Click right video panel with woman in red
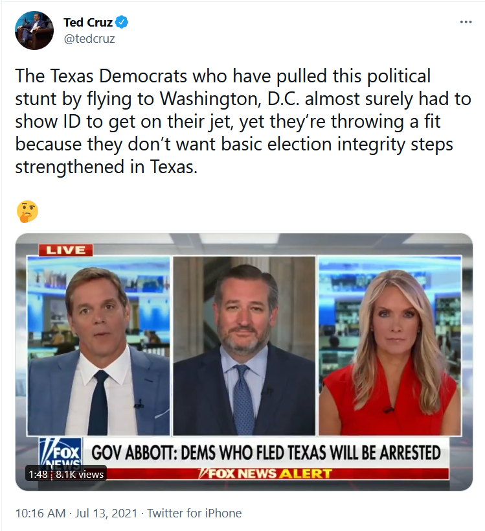The width and height of the screenshot is (485, 531). tap(390, 346)
